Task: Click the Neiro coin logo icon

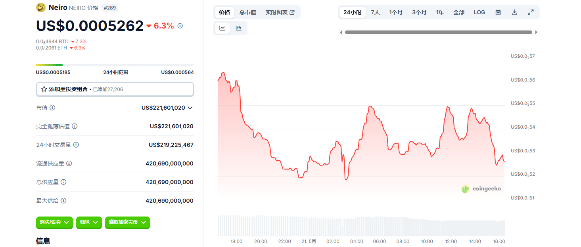Action: click(41, 8)
